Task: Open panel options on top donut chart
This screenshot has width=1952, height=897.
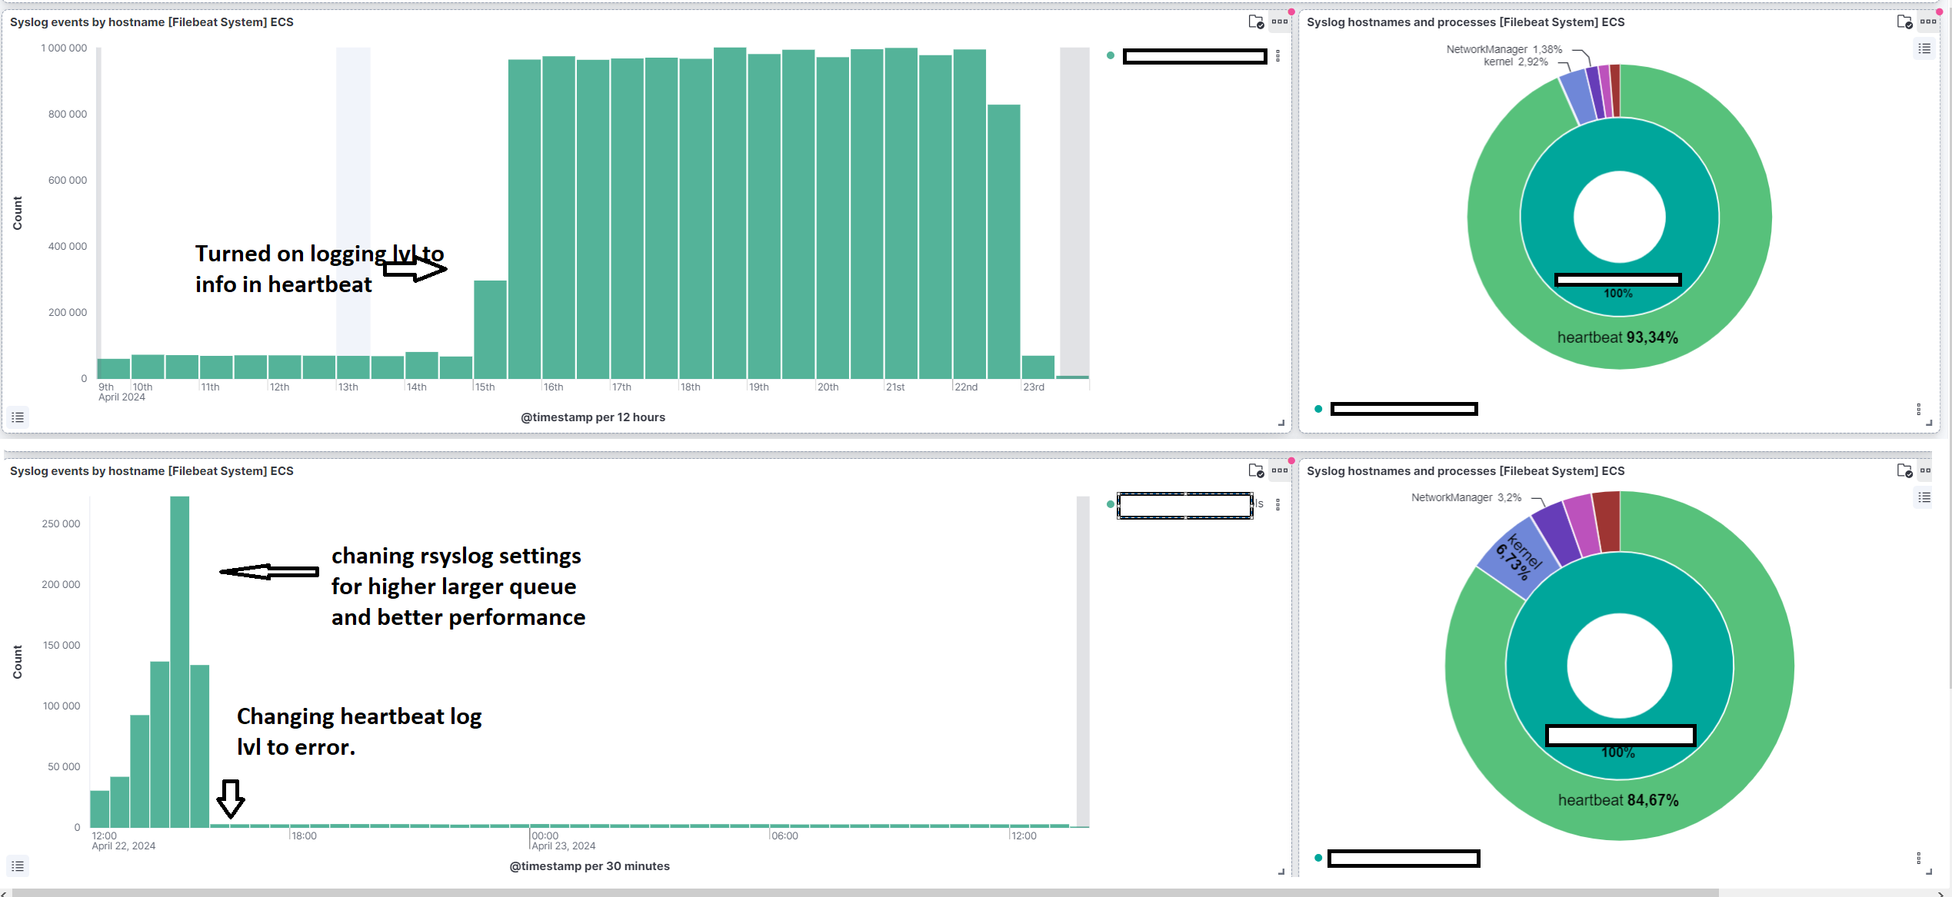Action: 1928,22
